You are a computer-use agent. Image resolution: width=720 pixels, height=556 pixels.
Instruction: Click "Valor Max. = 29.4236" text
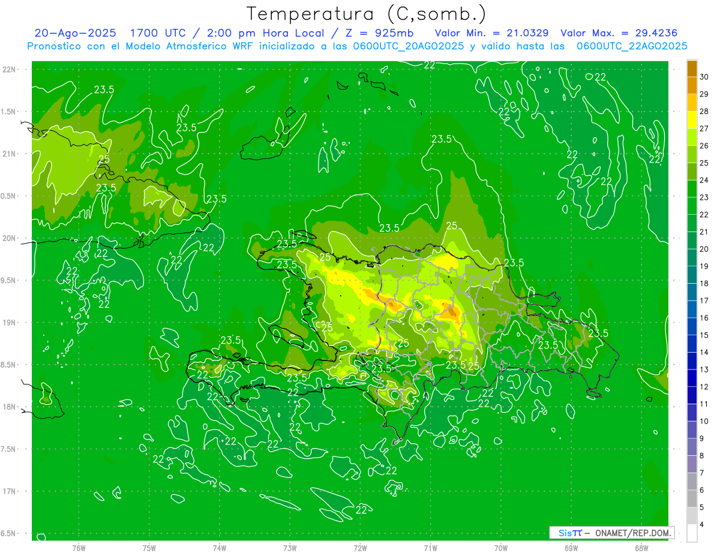[x=619, y=33]
